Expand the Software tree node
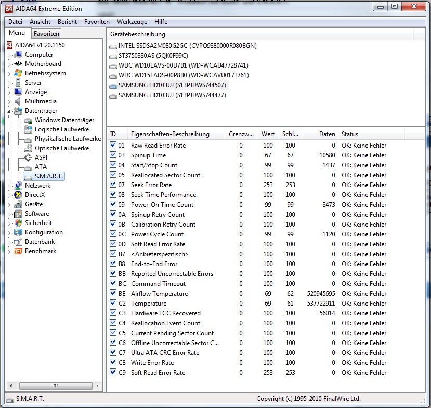Screen dimensions: 431x408 click(9, 214)
